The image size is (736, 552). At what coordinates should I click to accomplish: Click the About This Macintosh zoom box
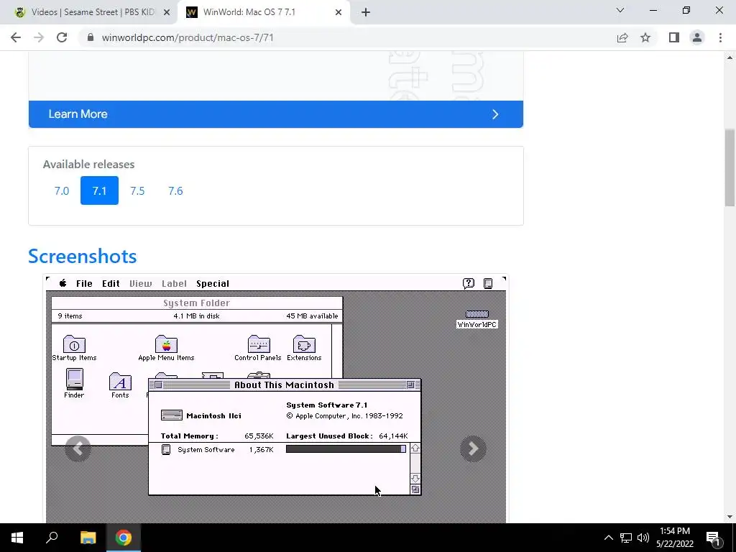tap(410, 385)
